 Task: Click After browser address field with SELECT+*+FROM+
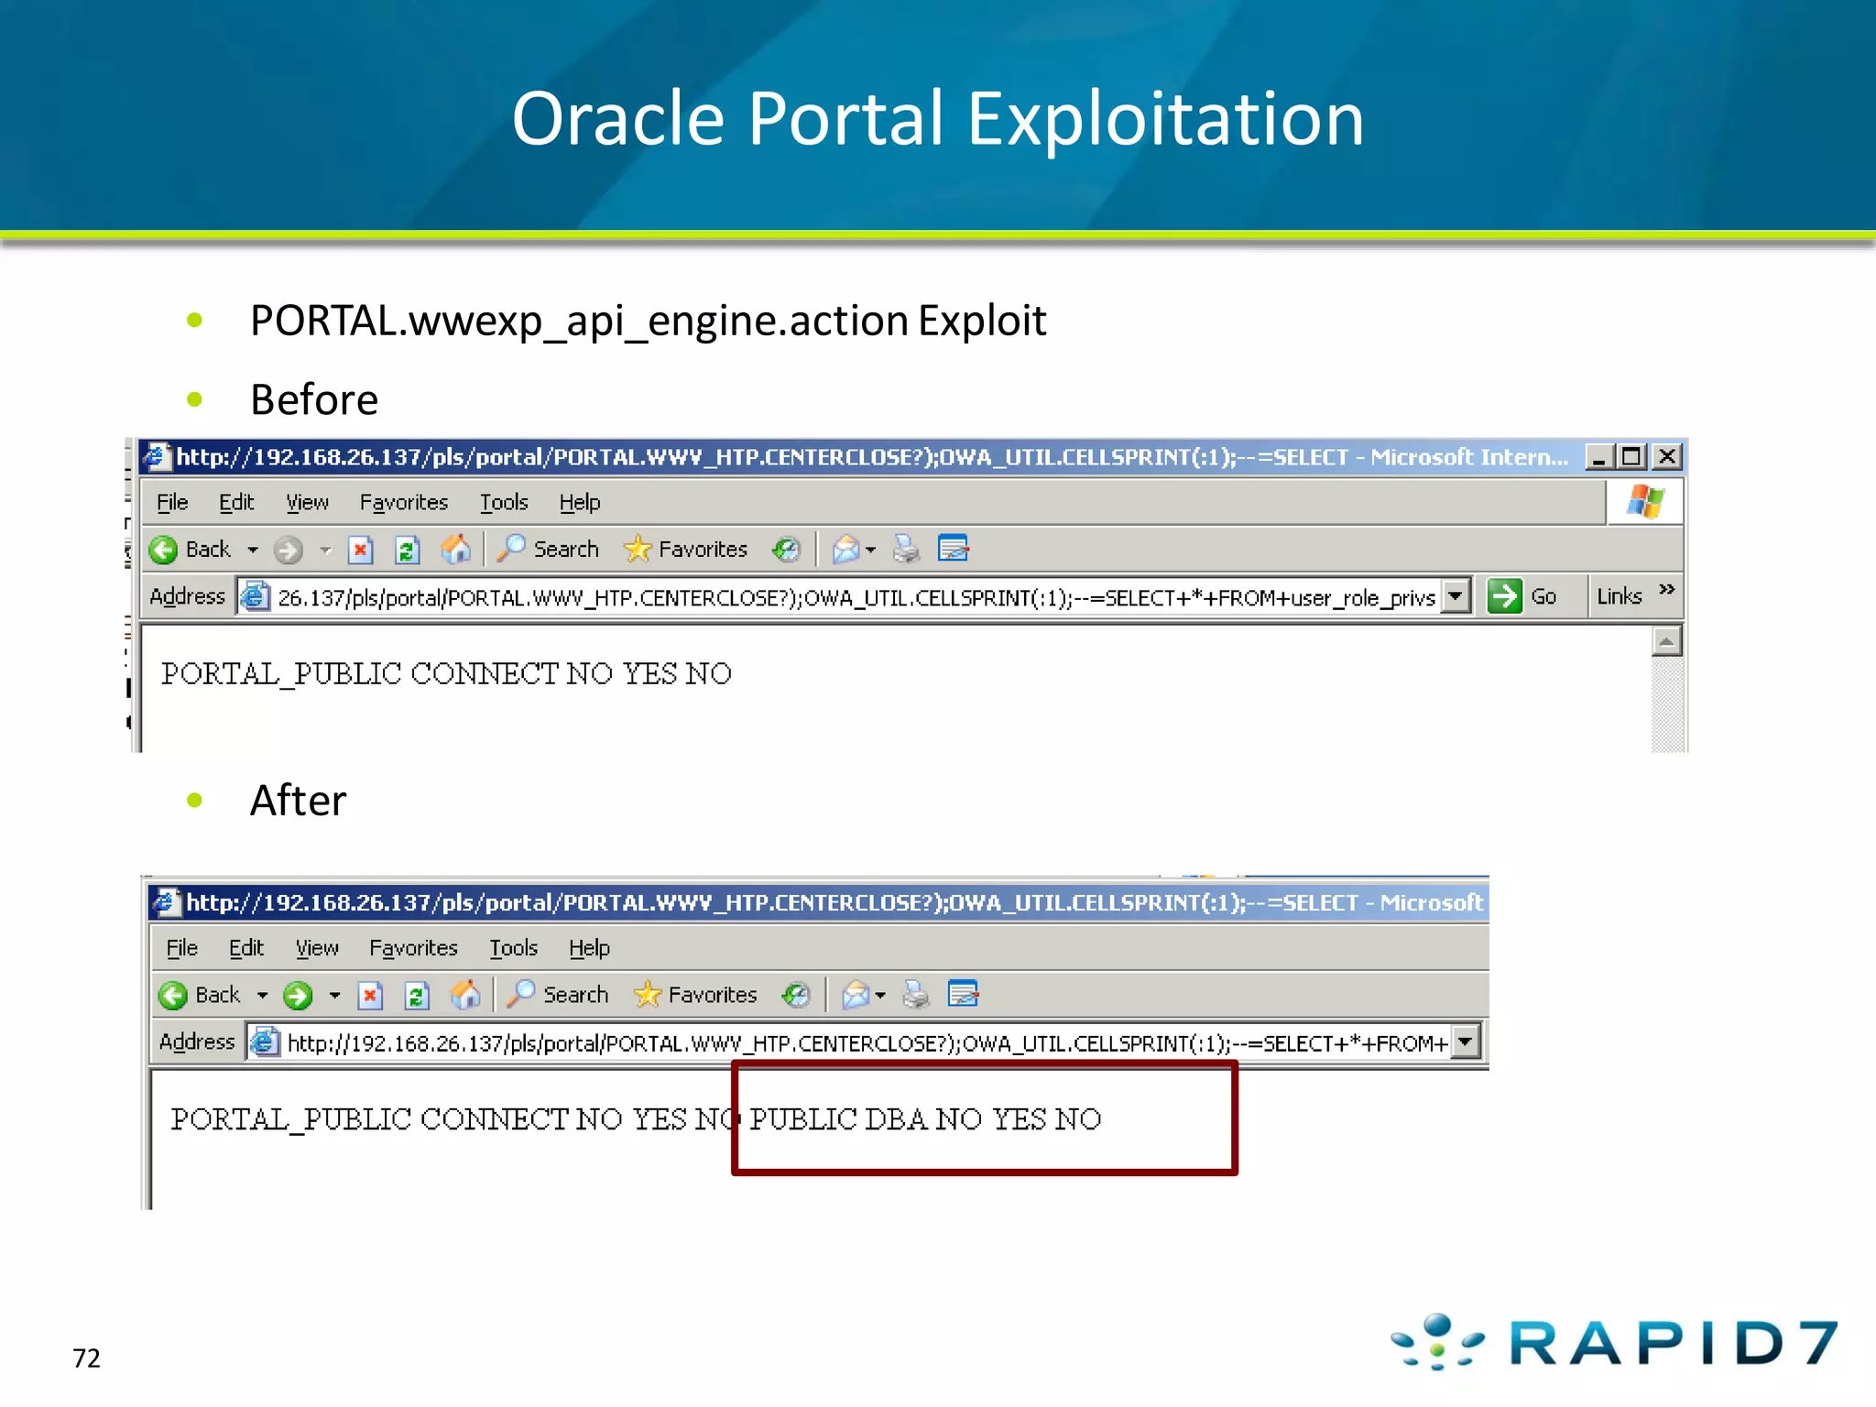[x=864, y=1042]
